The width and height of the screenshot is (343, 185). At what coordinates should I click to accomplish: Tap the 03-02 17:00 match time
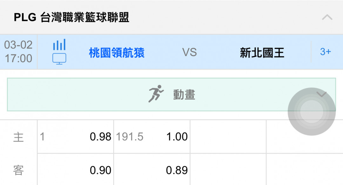click(x=18, y=52)
